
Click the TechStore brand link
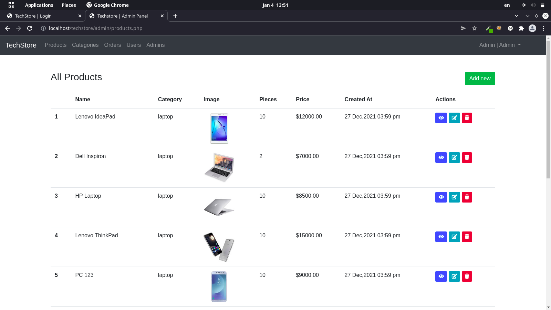click(21, 45)
